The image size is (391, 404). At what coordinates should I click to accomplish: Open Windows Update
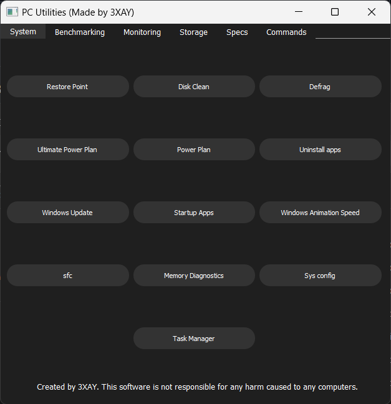[68, 213]
